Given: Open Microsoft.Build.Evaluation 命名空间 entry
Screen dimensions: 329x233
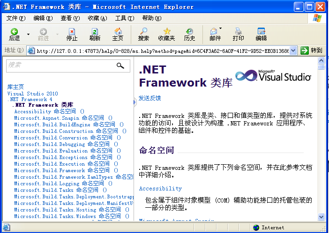Looking at the screenshot, I should pos(67,151).
